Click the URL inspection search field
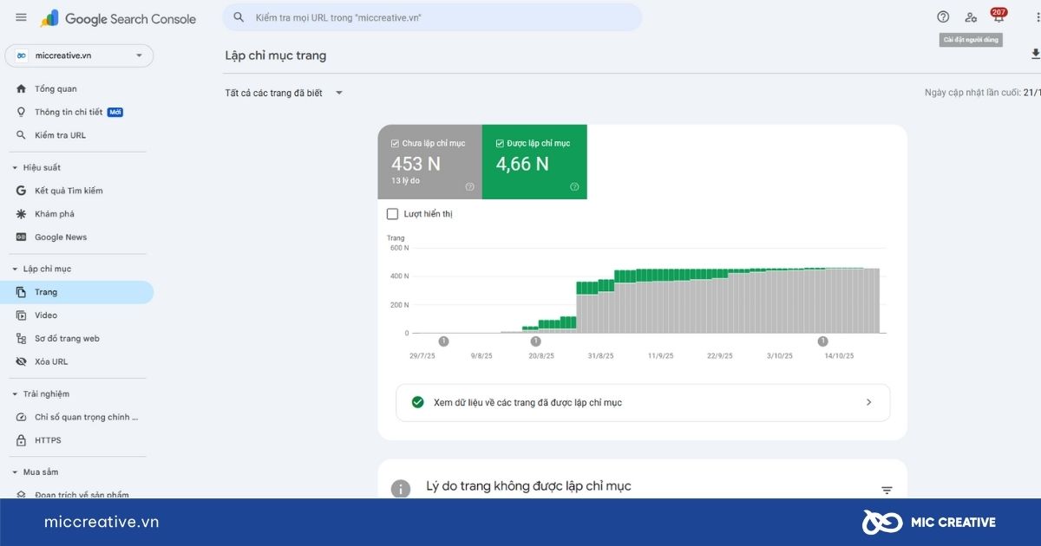 click(x=442, y=17)
